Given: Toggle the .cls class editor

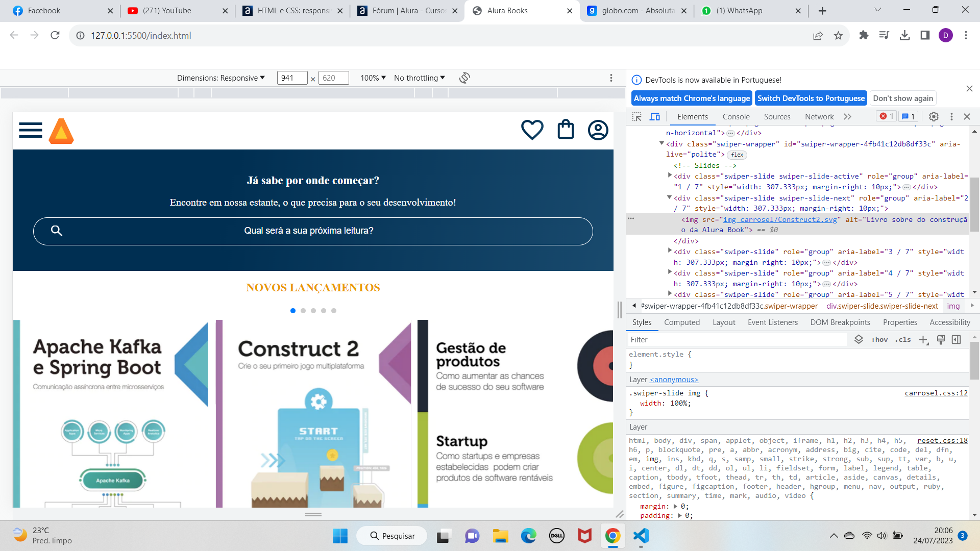Looking at the screenshot, I should pos(903,340).
